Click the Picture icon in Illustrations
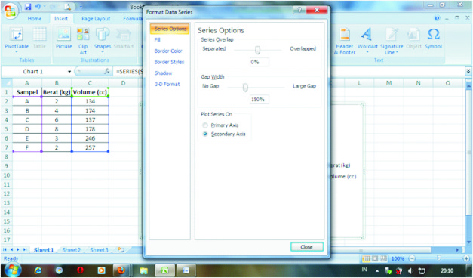 point(63,39)
